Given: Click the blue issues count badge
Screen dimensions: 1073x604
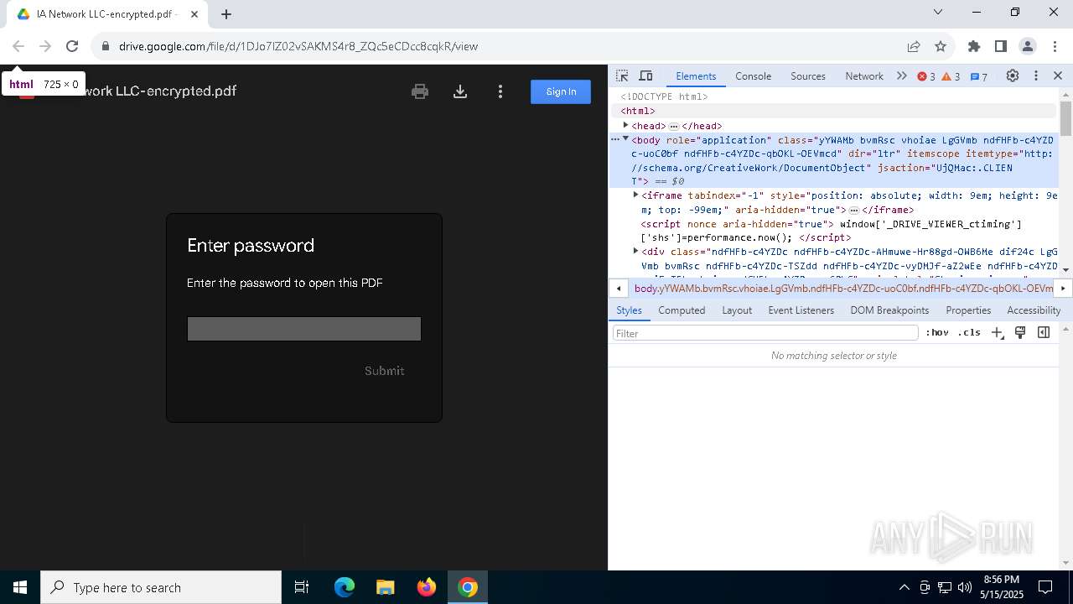Looking at the screenshot, I should (x=978, y=76).
